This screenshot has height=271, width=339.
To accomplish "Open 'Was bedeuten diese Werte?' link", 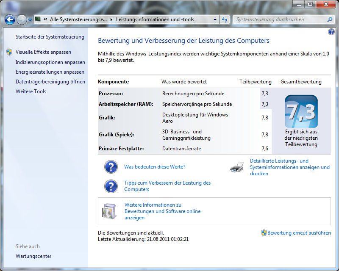I will (x=155, y=167).
